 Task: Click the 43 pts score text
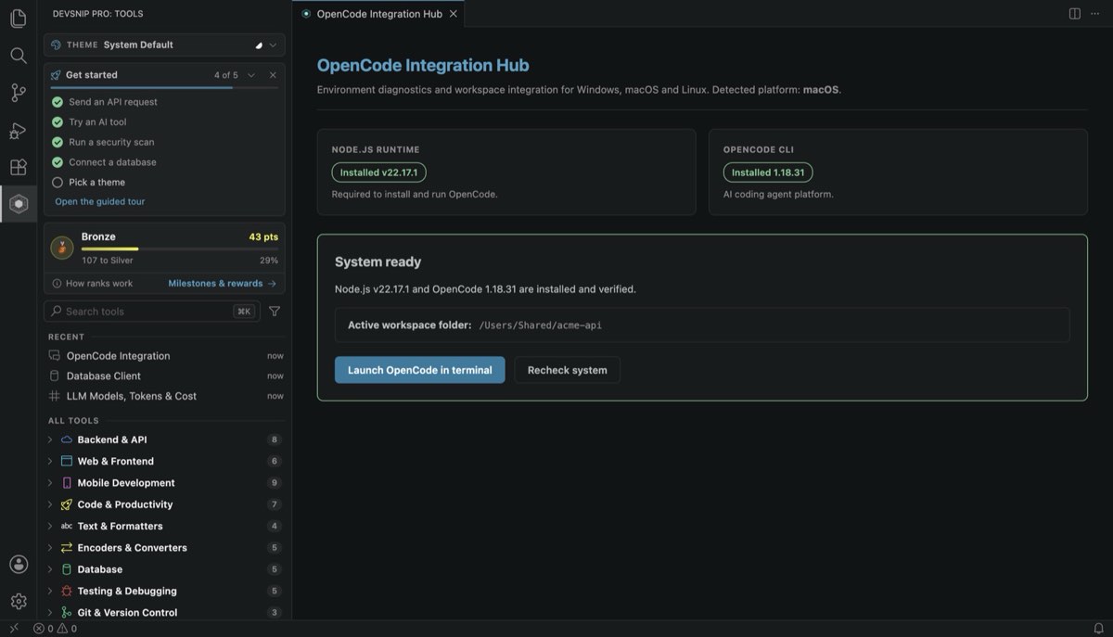click(x=263, y=236)
